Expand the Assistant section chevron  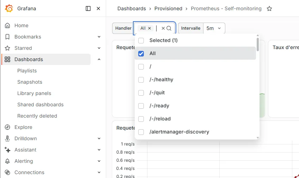[99, 150]
